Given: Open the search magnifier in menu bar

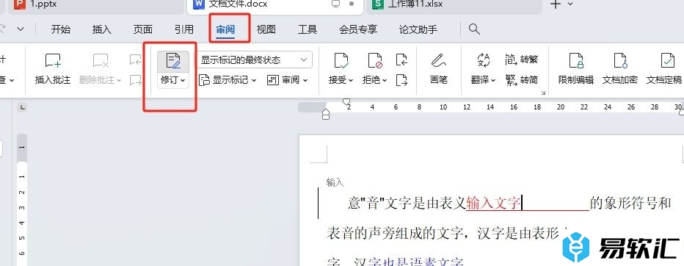Looking at the screenshot, I should pyautogui.click(x=474, y=29).
